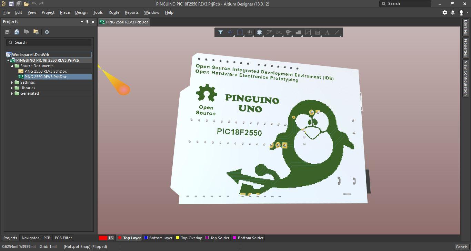Open the Route menu
This screenshot has height=251, width=471.
pos(114,12)
